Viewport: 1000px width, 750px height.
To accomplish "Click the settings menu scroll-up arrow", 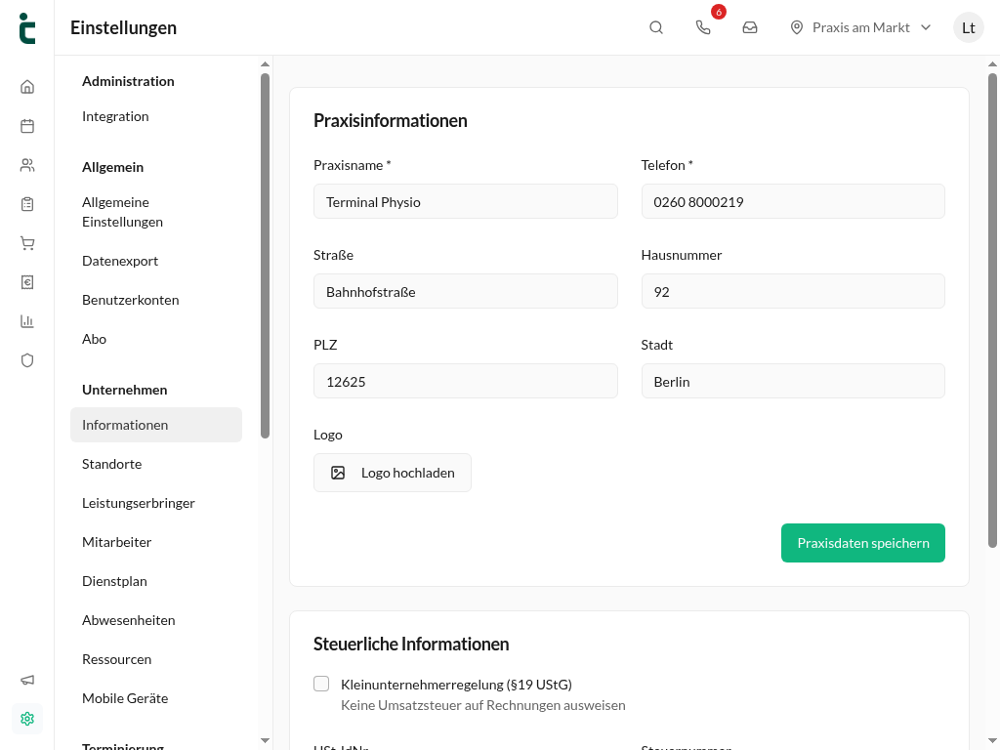I will [x=266, y=64].
